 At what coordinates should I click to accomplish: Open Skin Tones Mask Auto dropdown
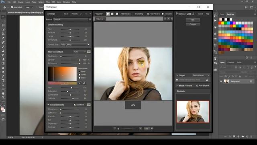[x=80, y=52]
